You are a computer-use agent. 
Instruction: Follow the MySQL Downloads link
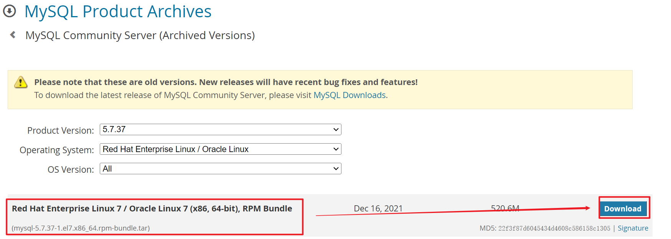tap(350, 95)
